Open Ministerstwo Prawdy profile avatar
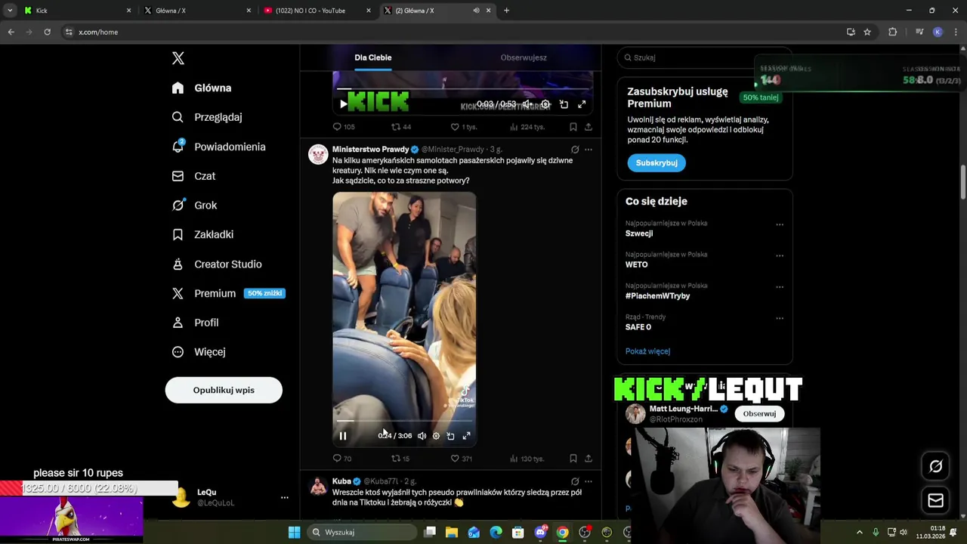 tap(318, 154)
